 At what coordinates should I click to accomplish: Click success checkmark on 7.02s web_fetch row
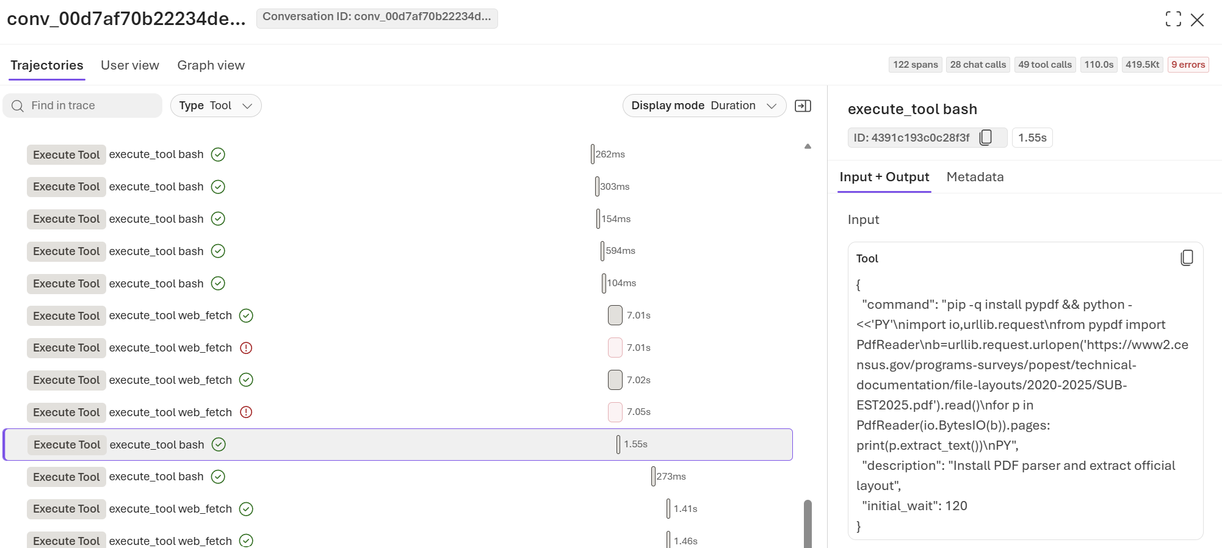[x=246, y=380]
